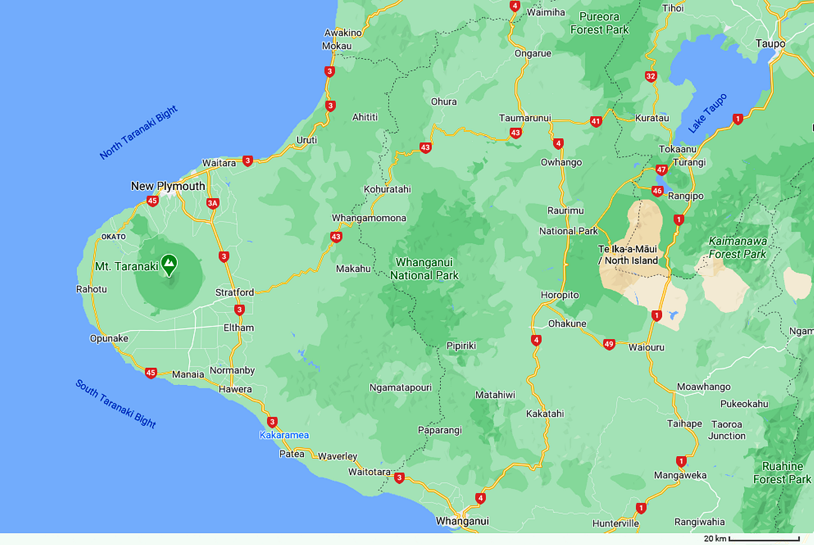Click the South Taranaki Bight label
The width and height of the screenshot is (814, 545).
pyautogui.click(x=116, y=404)
